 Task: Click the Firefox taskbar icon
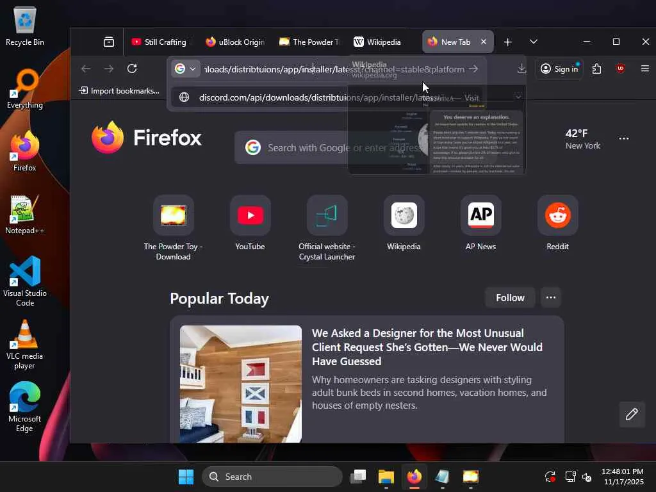[414, 477]
